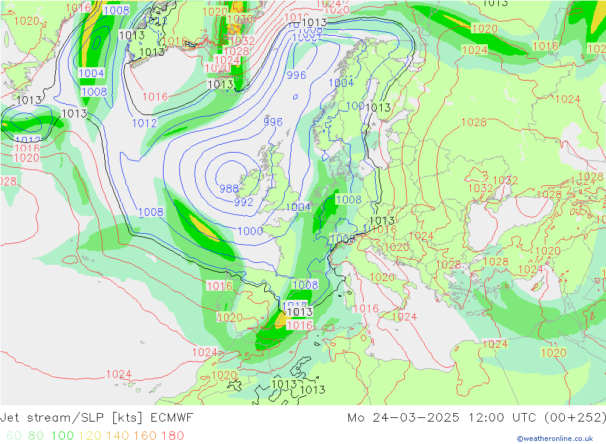Select the 160 kts legend value
The height and width of the screenshot is (444, 606).
[x=145, y=436]
